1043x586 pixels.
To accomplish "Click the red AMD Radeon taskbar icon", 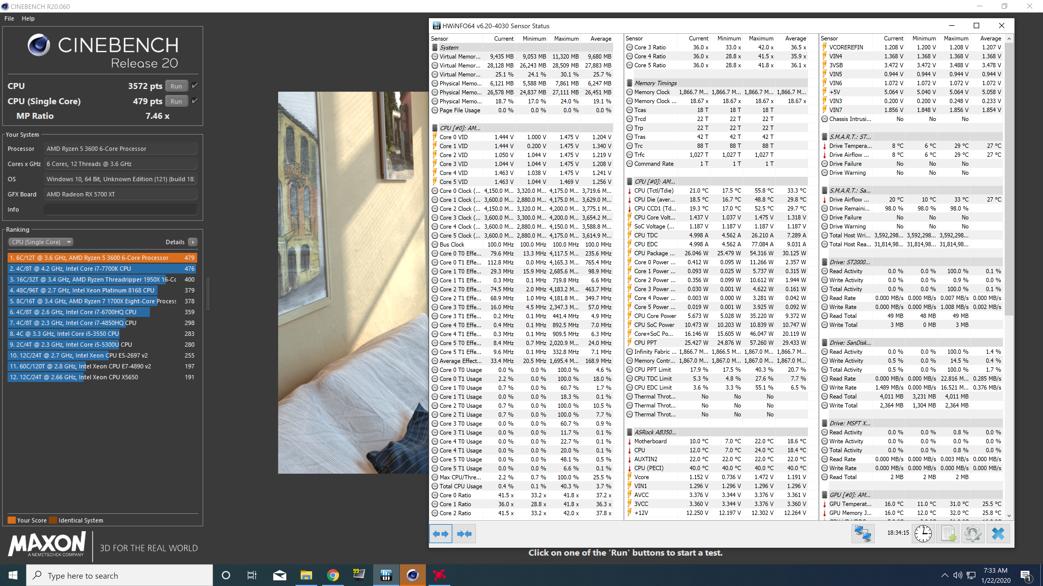I will 439,575.
